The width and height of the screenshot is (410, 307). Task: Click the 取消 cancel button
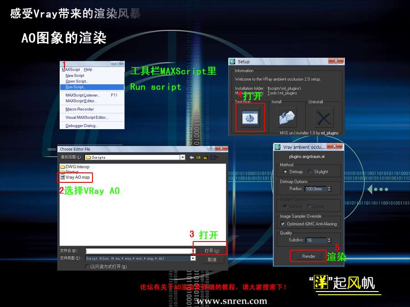[212, 260]
